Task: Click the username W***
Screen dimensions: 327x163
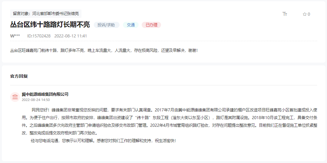Action: (x=15, y=36)
